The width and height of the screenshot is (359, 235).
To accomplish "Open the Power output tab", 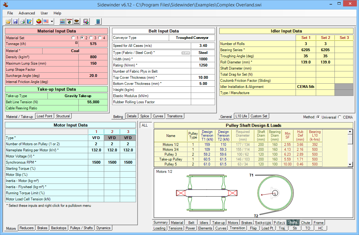I will tap(190, 228).
